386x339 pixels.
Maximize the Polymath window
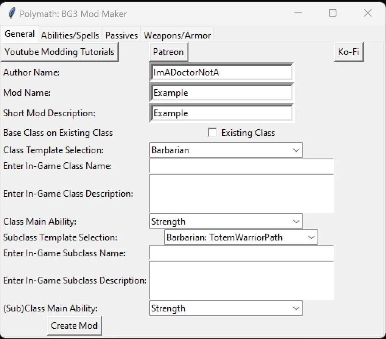point(333,13)
